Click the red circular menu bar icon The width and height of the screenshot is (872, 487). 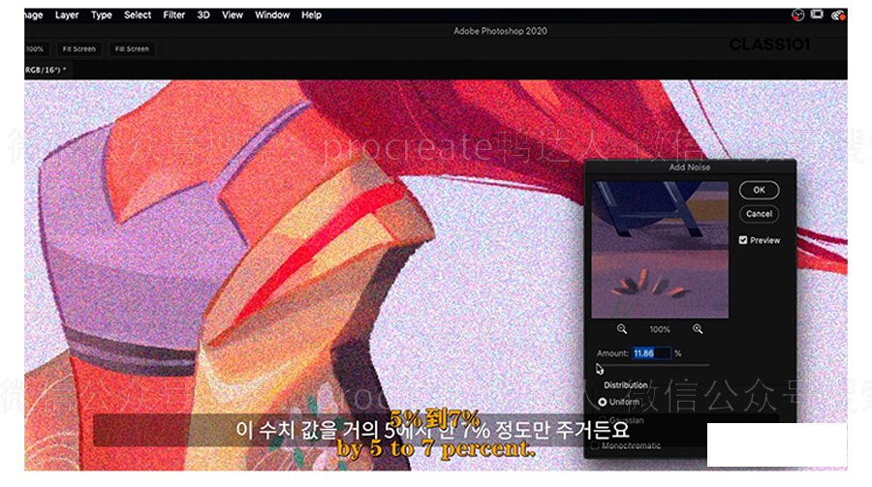(x=797, y=15)
